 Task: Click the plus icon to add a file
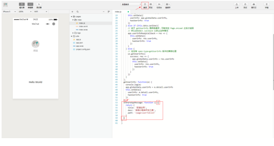(x=72, y=12)
